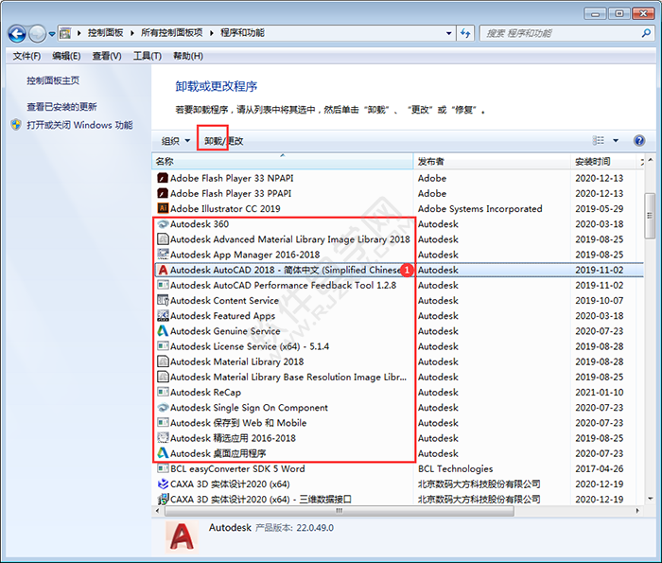
Task: Open the 帮助(H) menu
Action: (x=188, y=56)
